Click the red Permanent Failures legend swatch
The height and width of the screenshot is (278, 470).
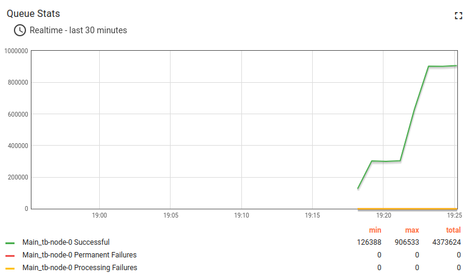[10, 256]
